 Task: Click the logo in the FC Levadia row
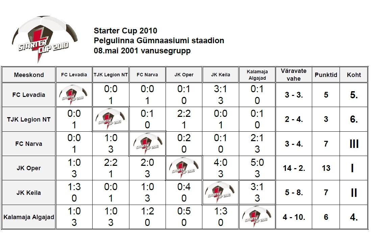point(74,95)
